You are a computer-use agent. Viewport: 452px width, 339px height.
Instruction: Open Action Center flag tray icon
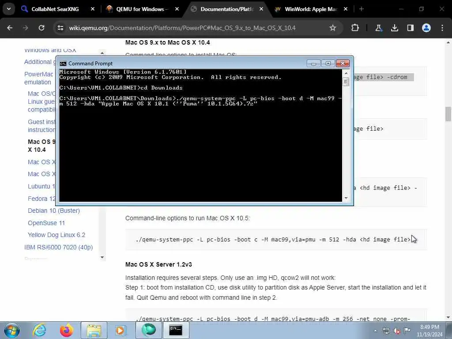click(x=407, y=330)
